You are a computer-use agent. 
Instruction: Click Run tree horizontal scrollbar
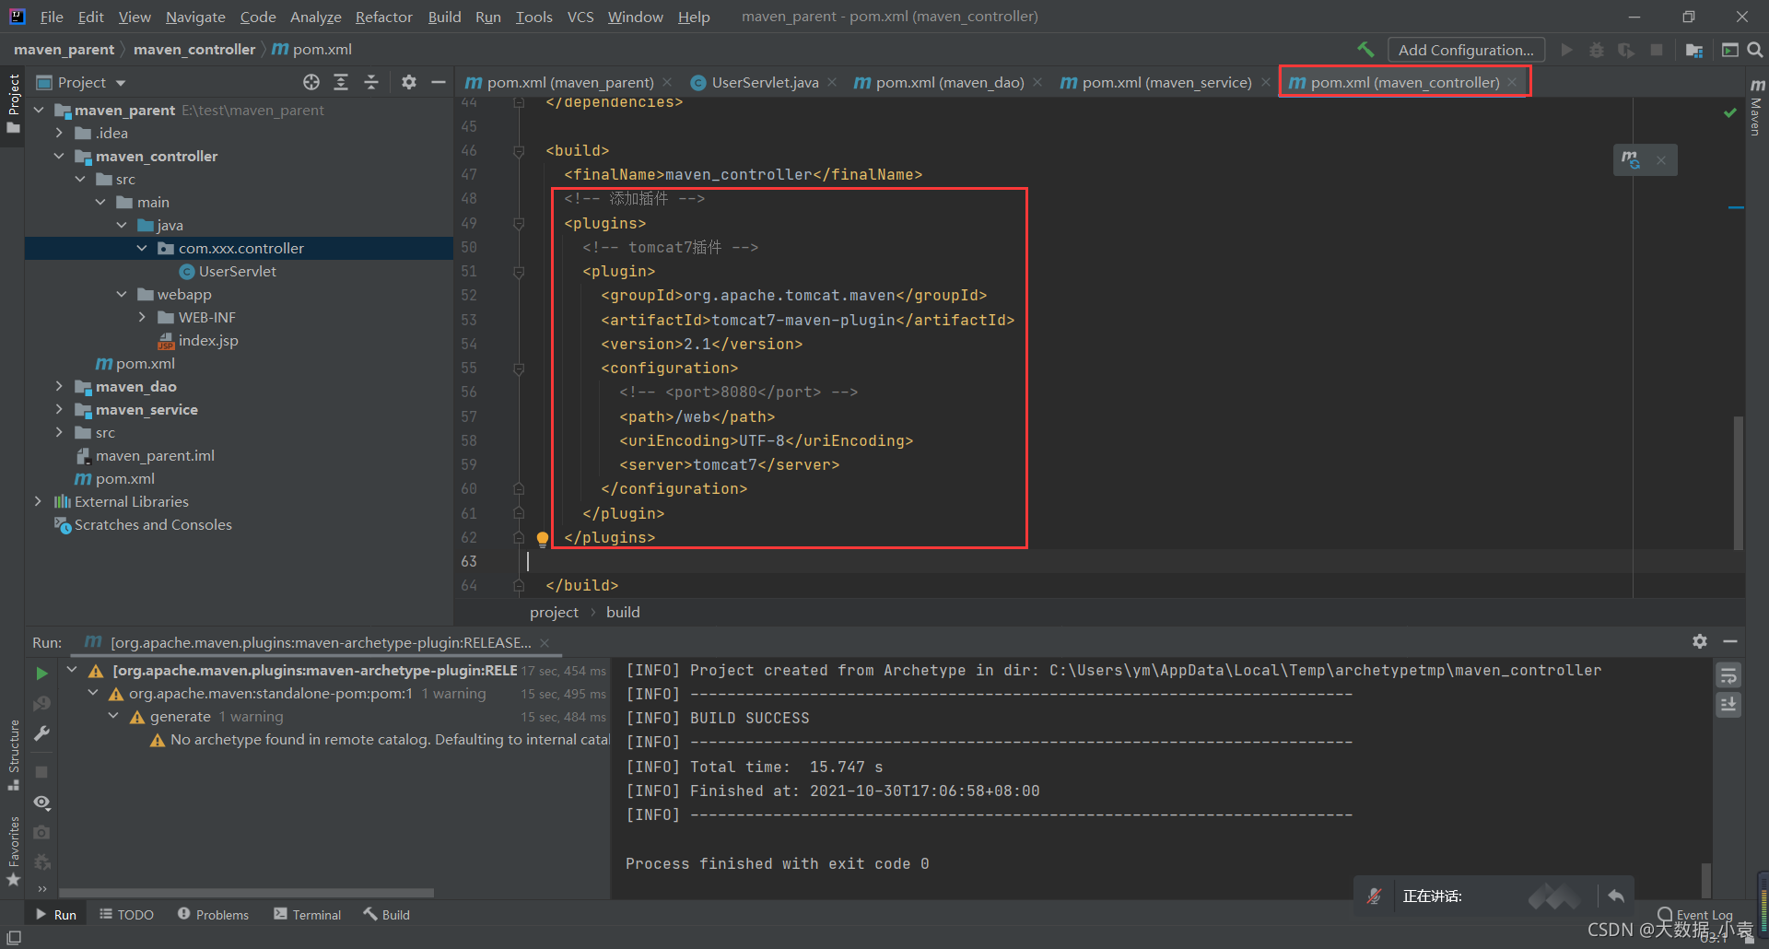(x=247, y=892)
